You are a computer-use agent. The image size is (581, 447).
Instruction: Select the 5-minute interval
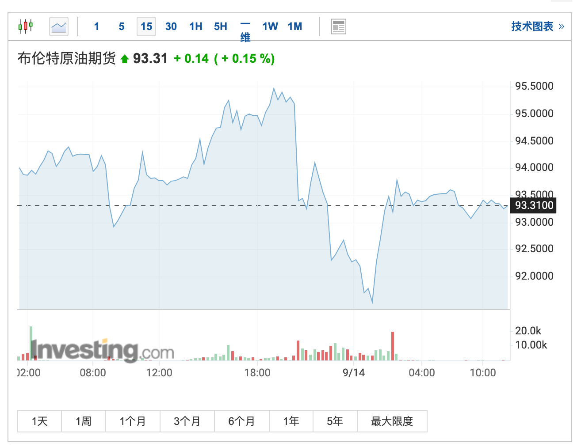[121, 27]
